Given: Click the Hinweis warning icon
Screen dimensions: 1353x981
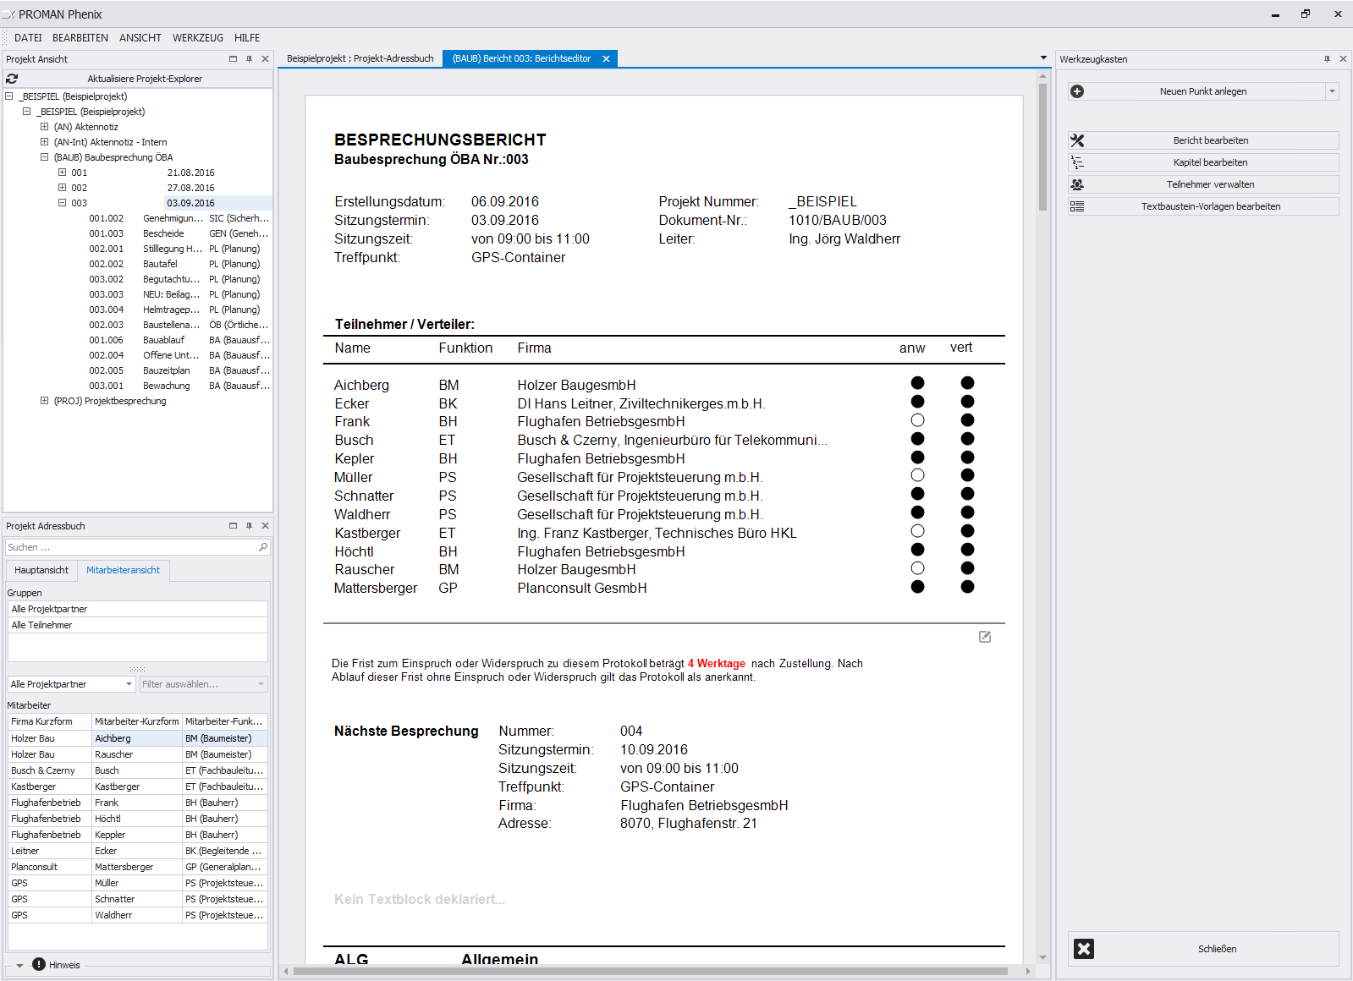Looking at the screenshot, I should pos(39,964).
